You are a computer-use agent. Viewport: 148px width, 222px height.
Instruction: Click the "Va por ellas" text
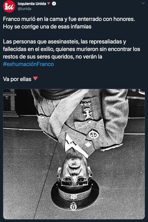17,79
